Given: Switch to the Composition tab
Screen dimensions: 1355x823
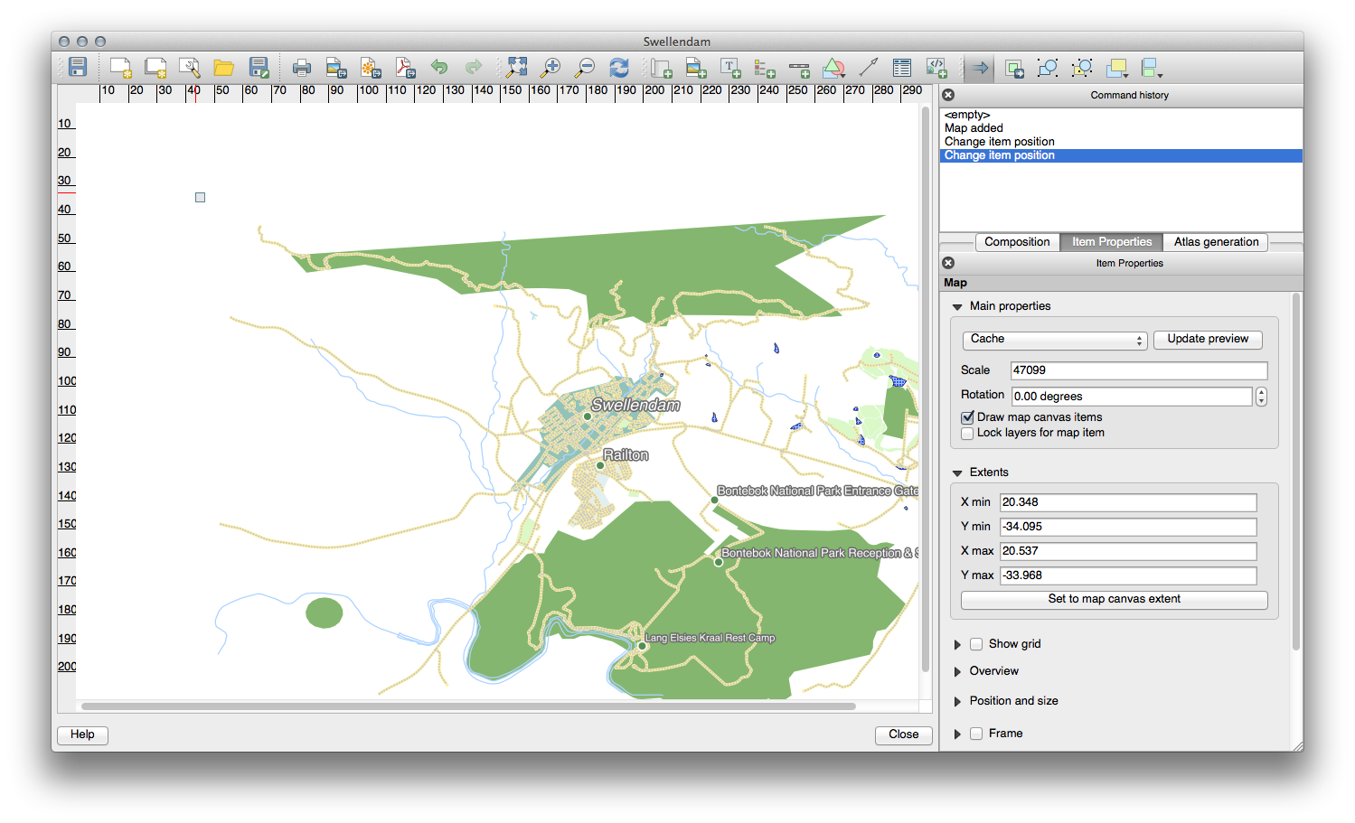Looking at the screenshot, I should [1017, 242].
